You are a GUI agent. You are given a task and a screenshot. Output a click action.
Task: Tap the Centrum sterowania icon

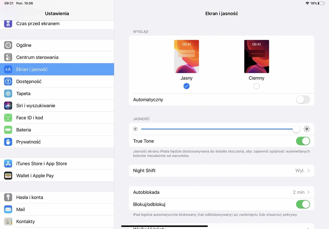[x=8, y=57]
